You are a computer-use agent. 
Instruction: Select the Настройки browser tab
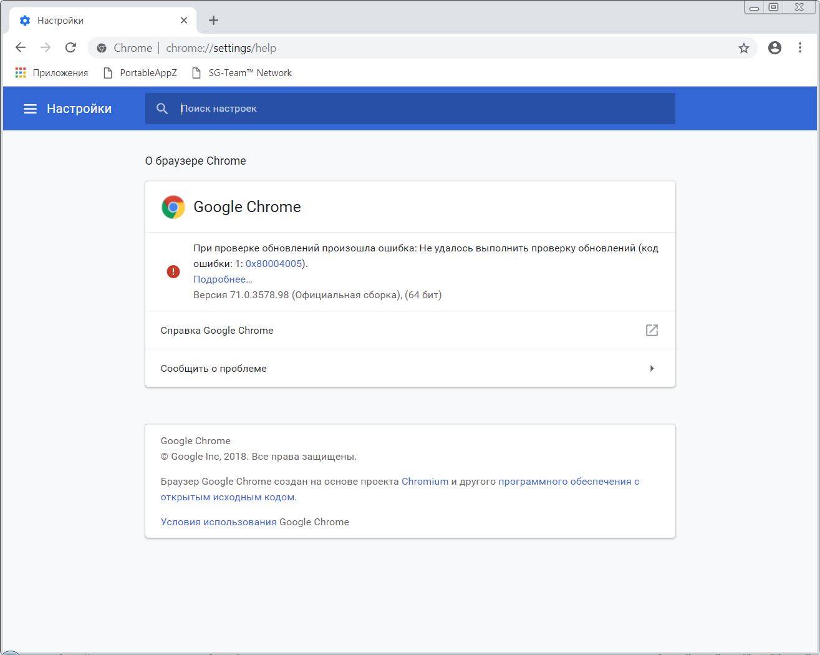tap(103, 21)
